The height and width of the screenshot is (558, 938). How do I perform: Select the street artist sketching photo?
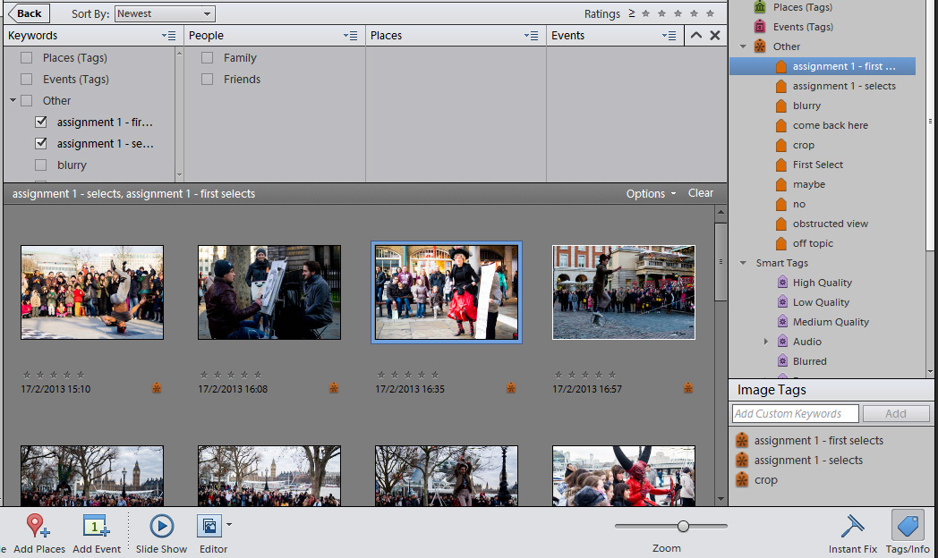tap(269, 292)
